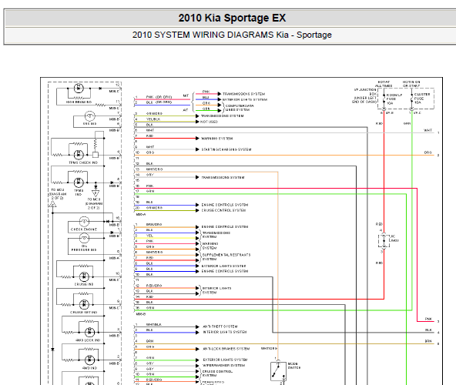The width and height of the screenshot is (456, 385).
Task: Click the NOT USED wire destination label
Action: tap(209, 122)
